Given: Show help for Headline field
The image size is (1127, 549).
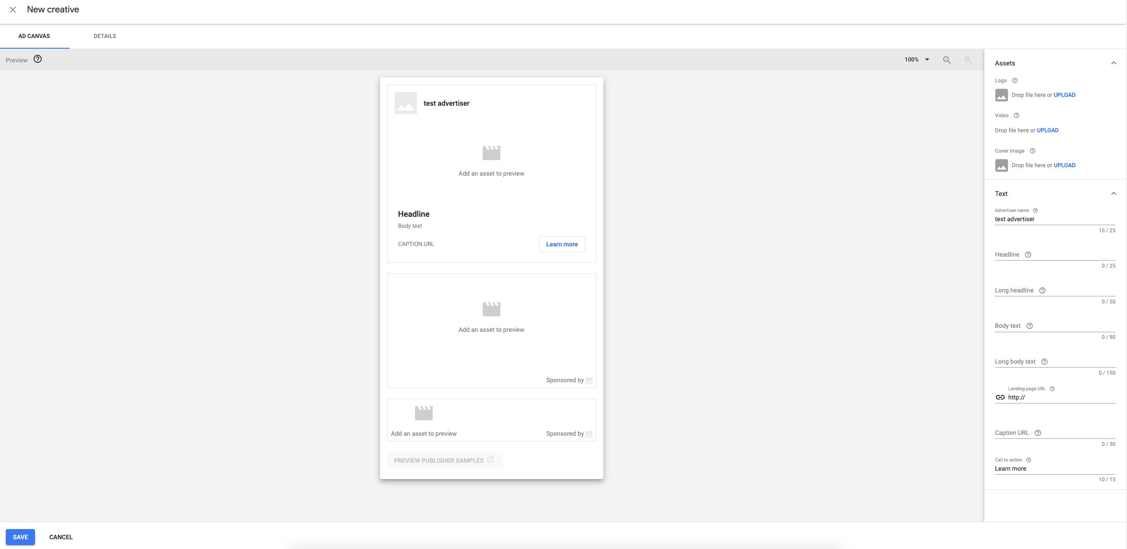Looking at the screenshot, I should point(1028,255).
